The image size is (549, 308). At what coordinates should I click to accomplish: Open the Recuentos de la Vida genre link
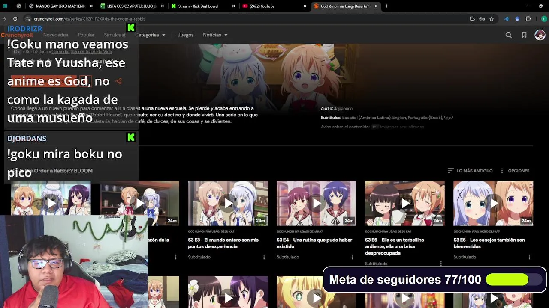pos(91,52)
